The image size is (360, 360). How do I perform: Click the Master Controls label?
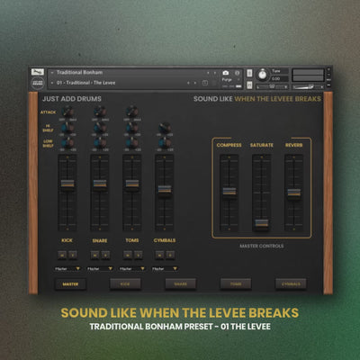(x=262, y=246)
